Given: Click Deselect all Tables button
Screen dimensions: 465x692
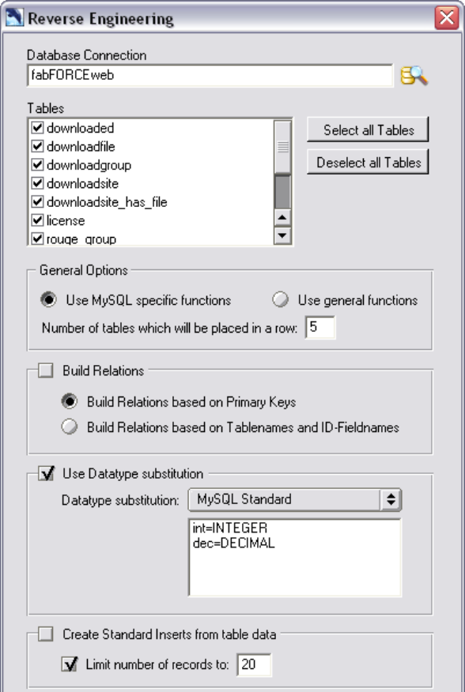Looking at the screenshot, I should 368,162.
